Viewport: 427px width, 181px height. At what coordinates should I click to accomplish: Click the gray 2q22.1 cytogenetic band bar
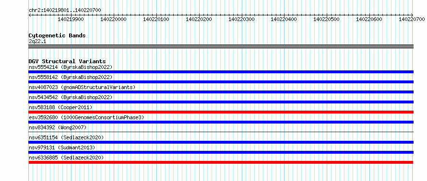(x=221, y=46)
